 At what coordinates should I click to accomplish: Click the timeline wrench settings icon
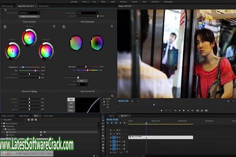point(124,123)
